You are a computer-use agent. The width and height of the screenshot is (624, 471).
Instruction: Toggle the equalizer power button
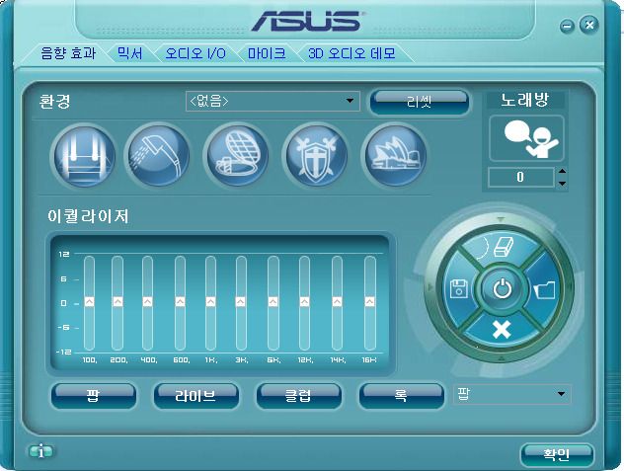click(502, 288)
